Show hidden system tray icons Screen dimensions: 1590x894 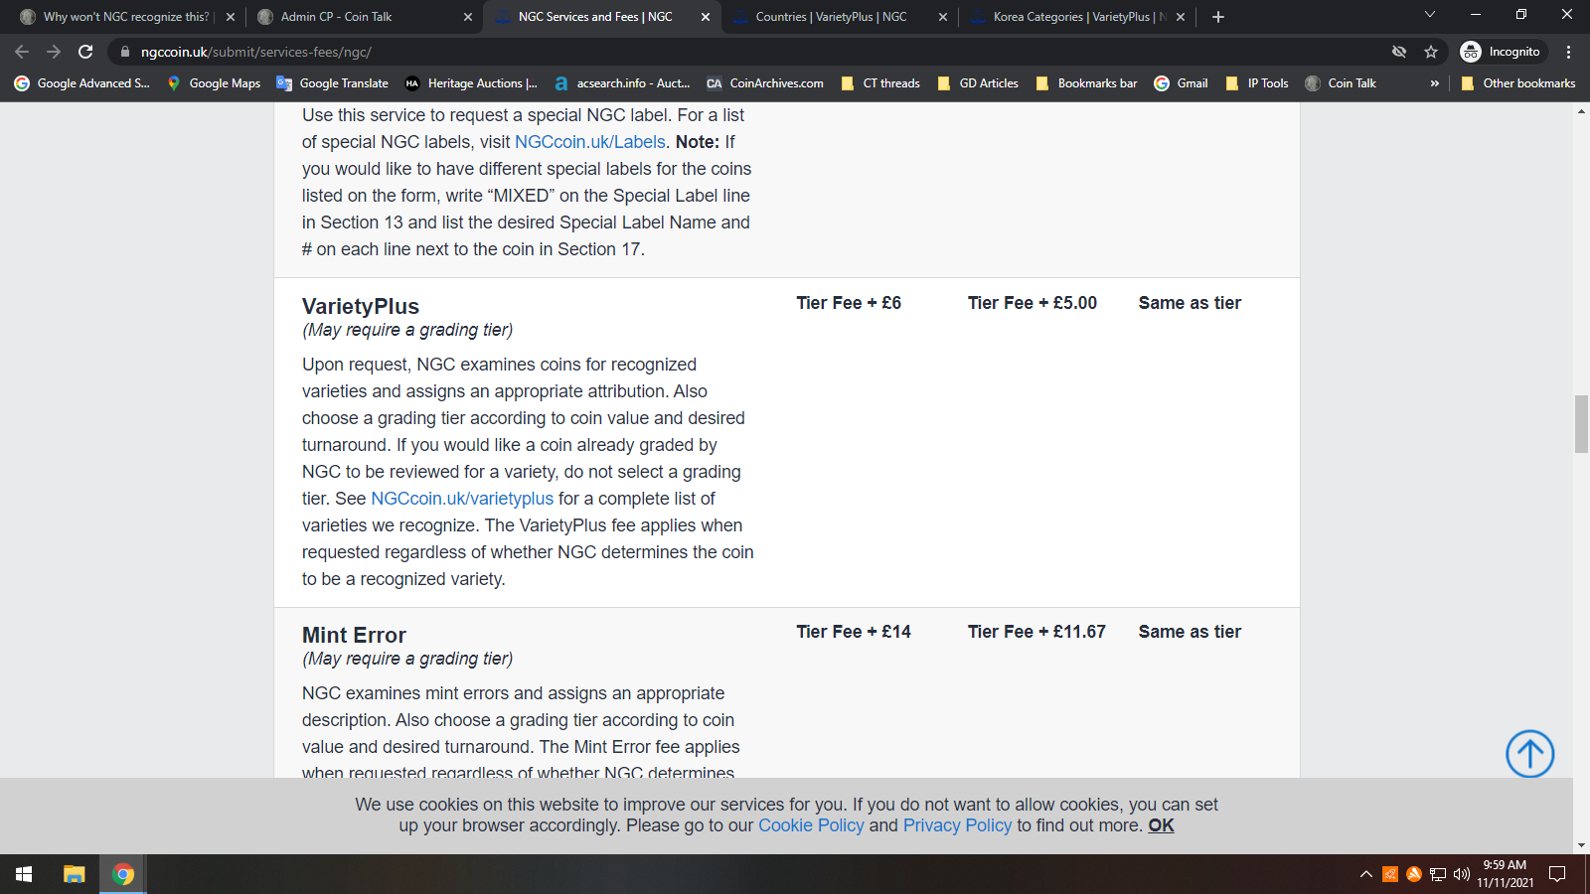click(x=1366, y=874)
